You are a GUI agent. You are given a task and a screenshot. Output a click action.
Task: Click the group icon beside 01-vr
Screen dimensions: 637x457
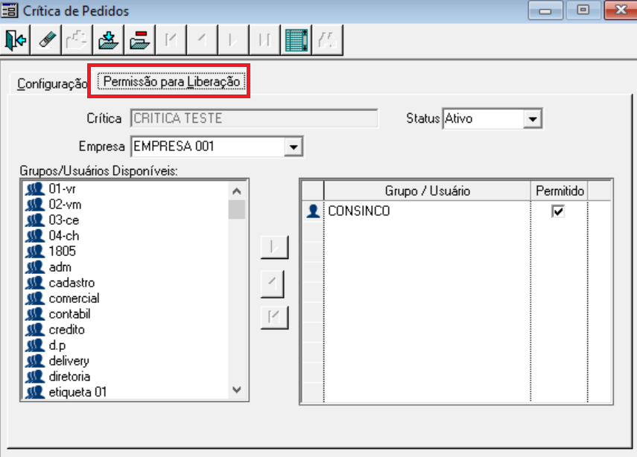coord(35,189)
